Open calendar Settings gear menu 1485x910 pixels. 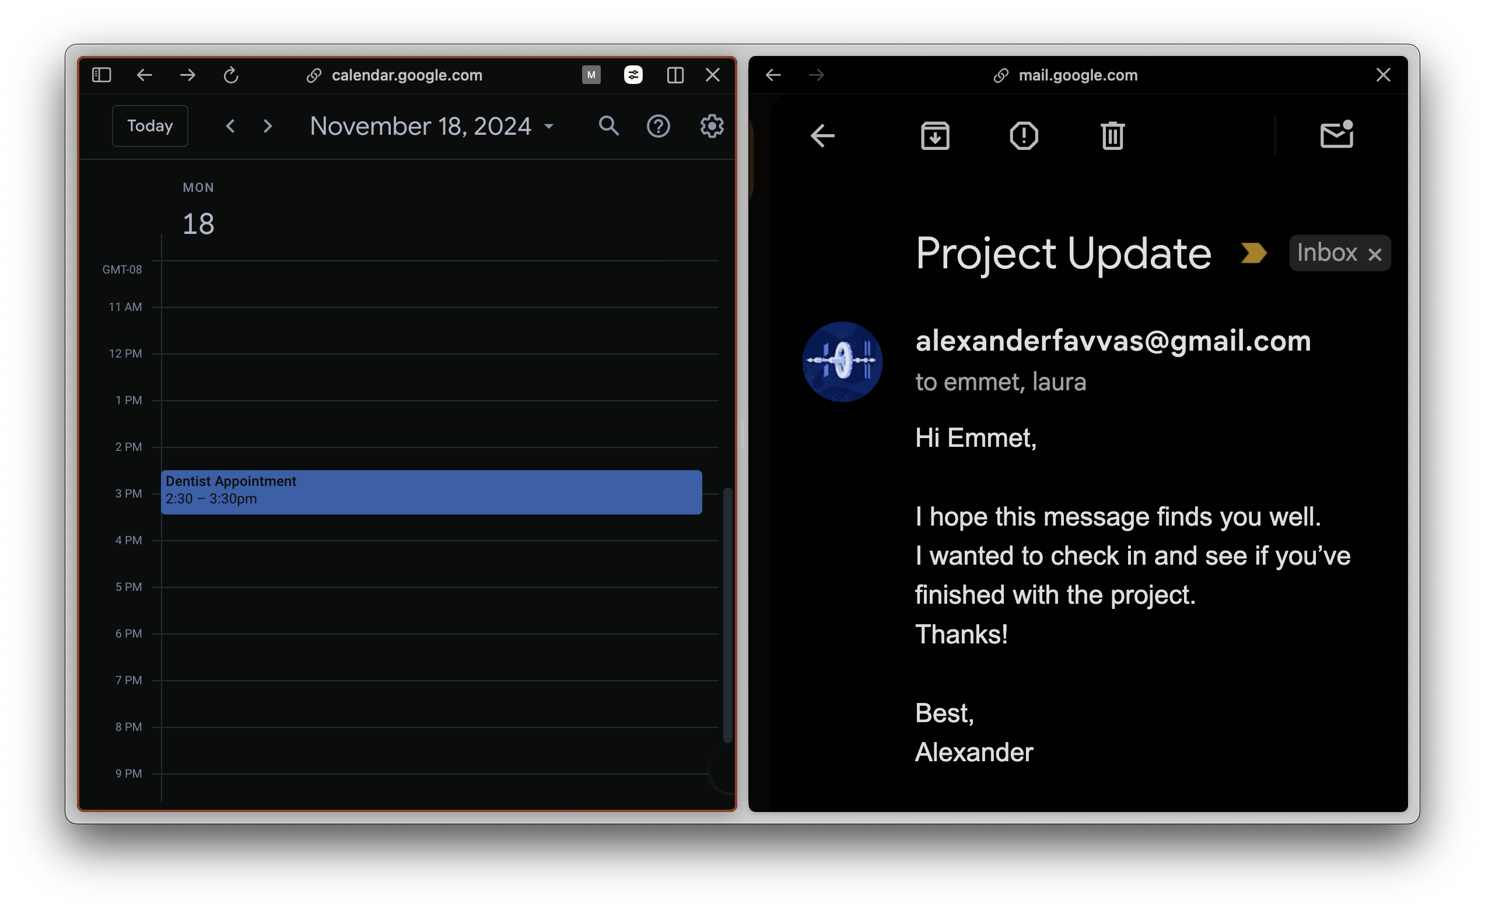[712, 126]
